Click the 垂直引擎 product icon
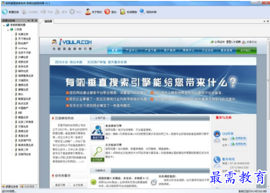The image size is (270, 193). click(x=98, y=132)
